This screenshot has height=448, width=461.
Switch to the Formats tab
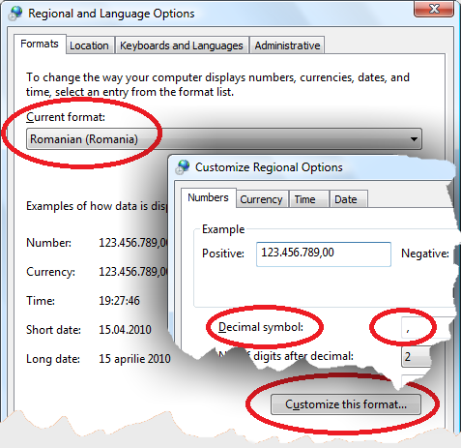coord(40,44)
